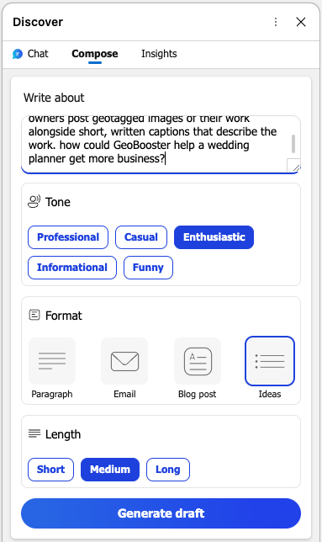Choose the Informational tone
This screenshot has height=542, width=322.
point(72,268)
